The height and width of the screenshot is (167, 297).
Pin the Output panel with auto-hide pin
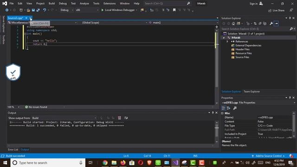(x=213, y=113)
